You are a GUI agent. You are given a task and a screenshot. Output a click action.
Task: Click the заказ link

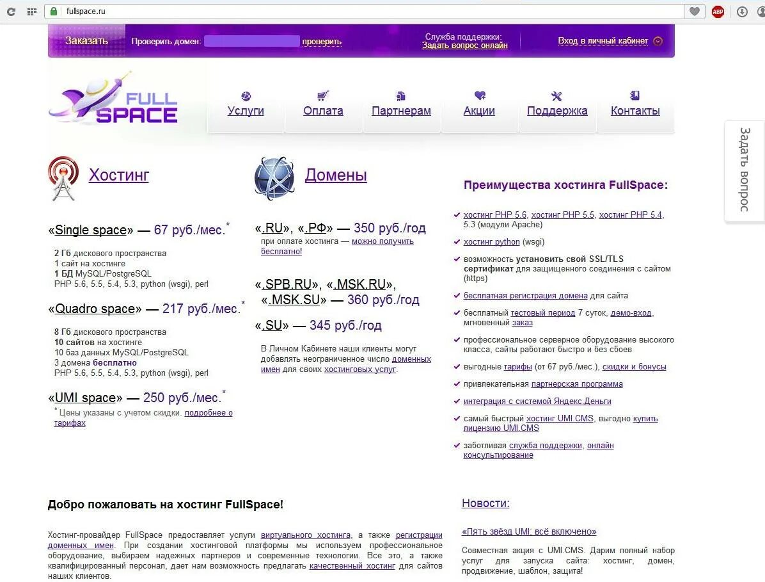coord(522,323)
